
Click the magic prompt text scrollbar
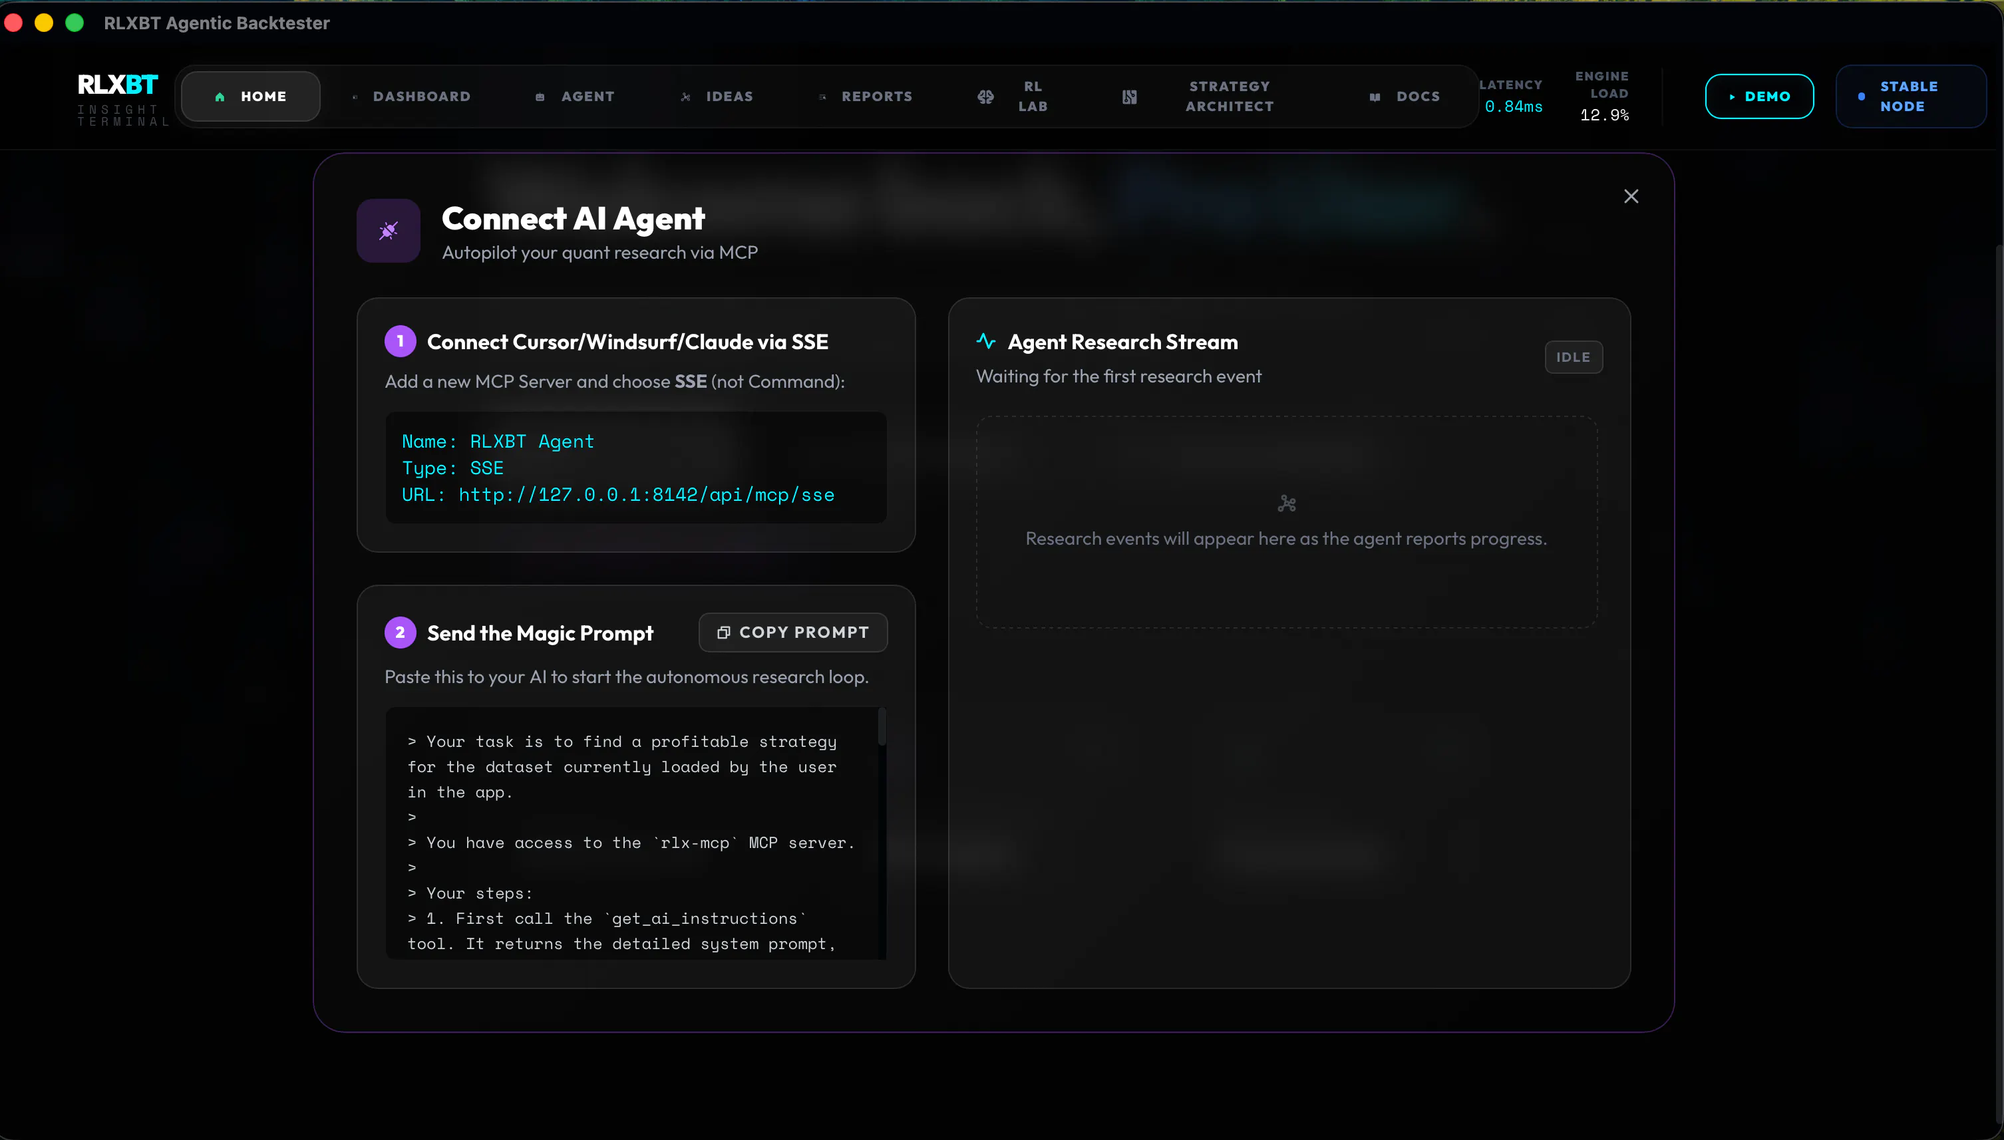coord(882,726)
